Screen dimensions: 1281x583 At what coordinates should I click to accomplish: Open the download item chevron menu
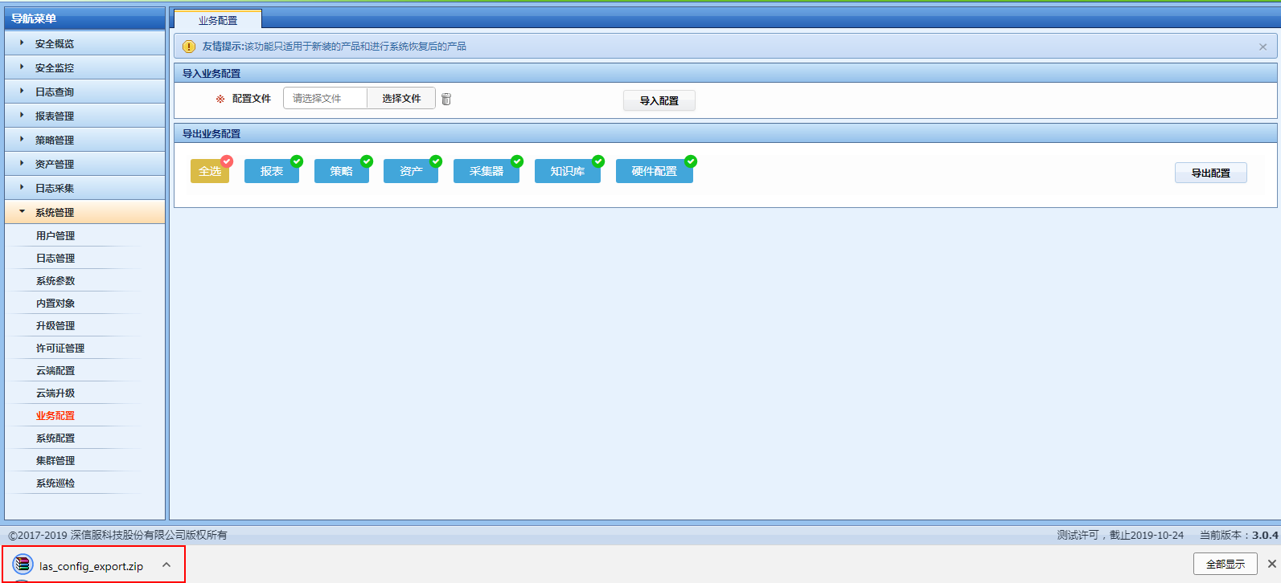click(166, 565)
